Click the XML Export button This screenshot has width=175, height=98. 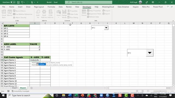click(106, 14)
